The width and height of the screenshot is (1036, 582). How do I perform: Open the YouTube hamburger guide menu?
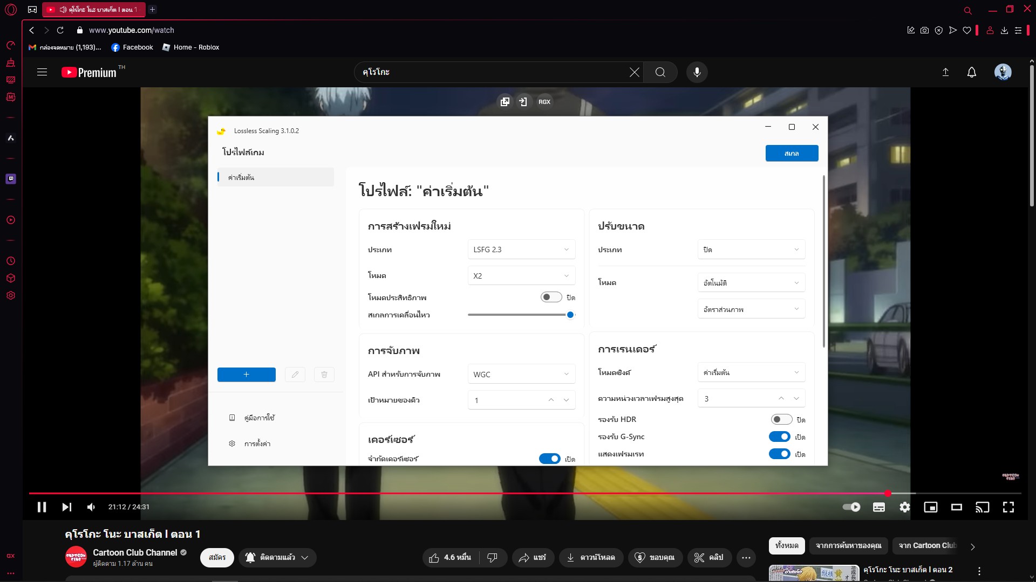[42, 72]
